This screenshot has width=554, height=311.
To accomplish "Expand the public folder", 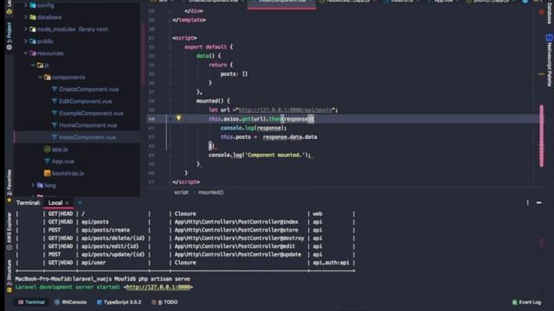I will [25, 41].
